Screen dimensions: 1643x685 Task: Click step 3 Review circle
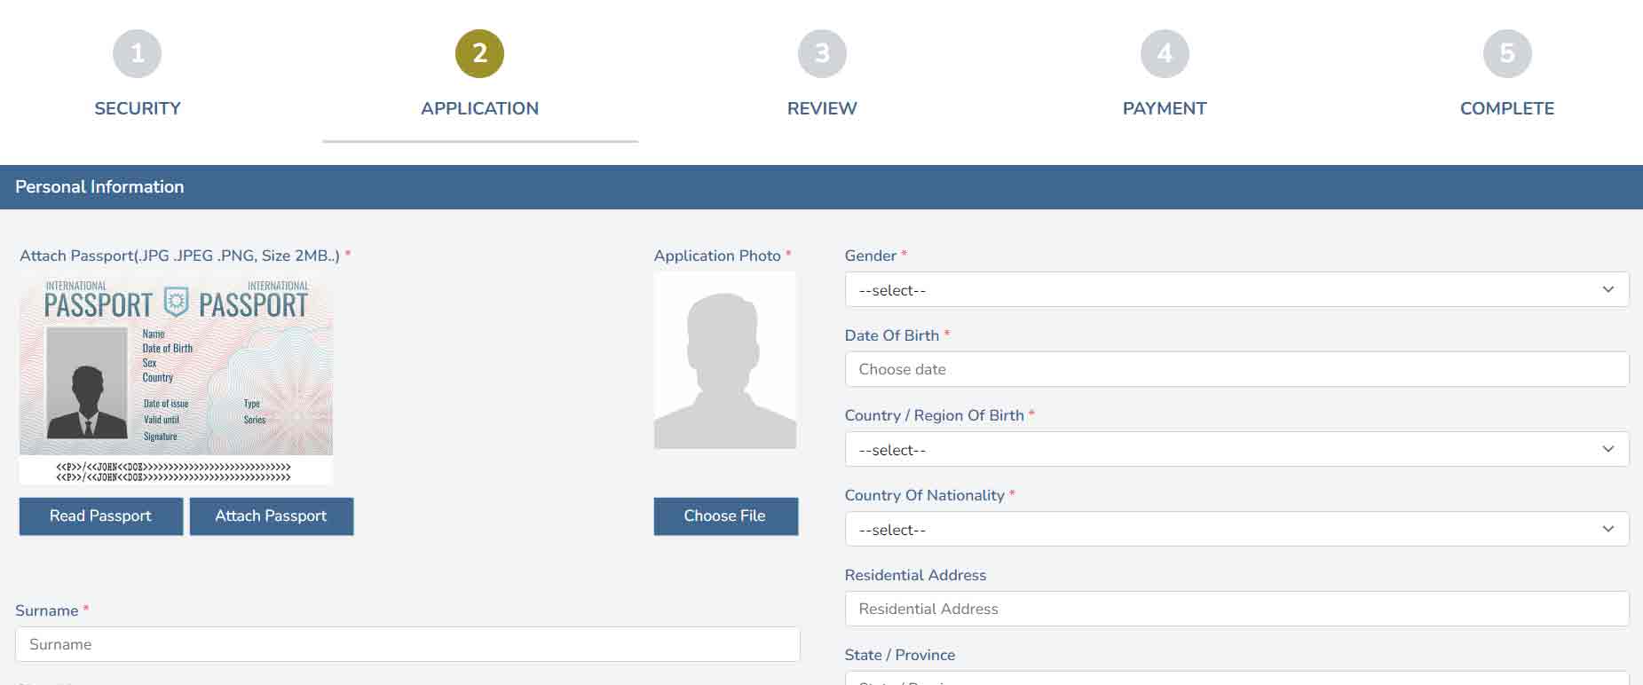pos(822,53)
